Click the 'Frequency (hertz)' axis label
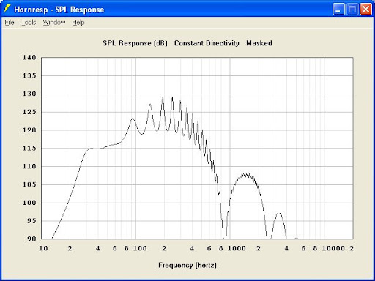Image resolution: width=375 pixels, height=281 pixels. pyautogui.click(x=187, y=265)
